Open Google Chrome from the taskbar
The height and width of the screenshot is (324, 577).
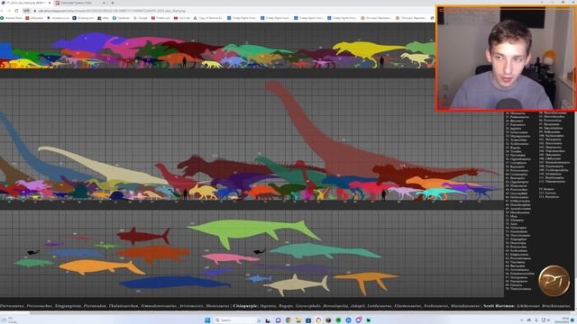click(x=288, y=320)
